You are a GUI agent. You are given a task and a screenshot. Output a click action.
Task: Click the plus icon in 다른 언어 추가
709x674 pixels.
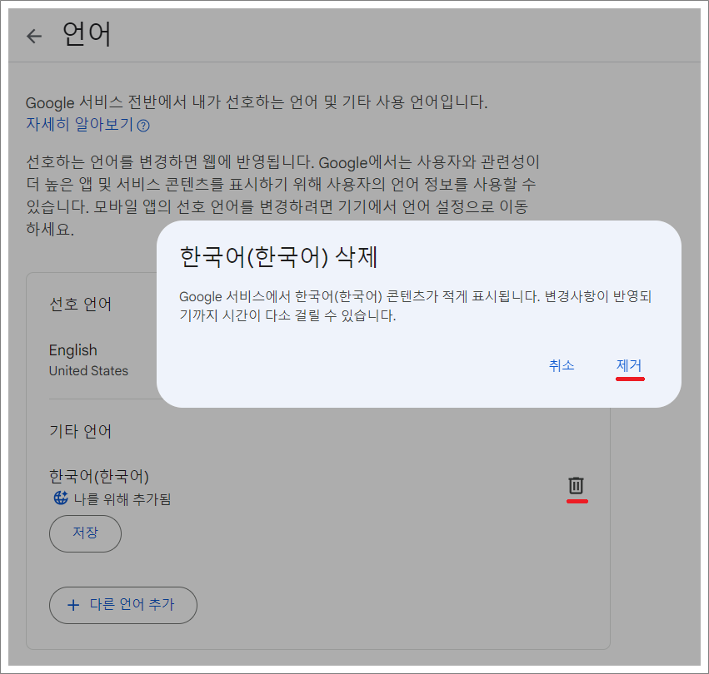pyautogui.click(x=73, y=605)
